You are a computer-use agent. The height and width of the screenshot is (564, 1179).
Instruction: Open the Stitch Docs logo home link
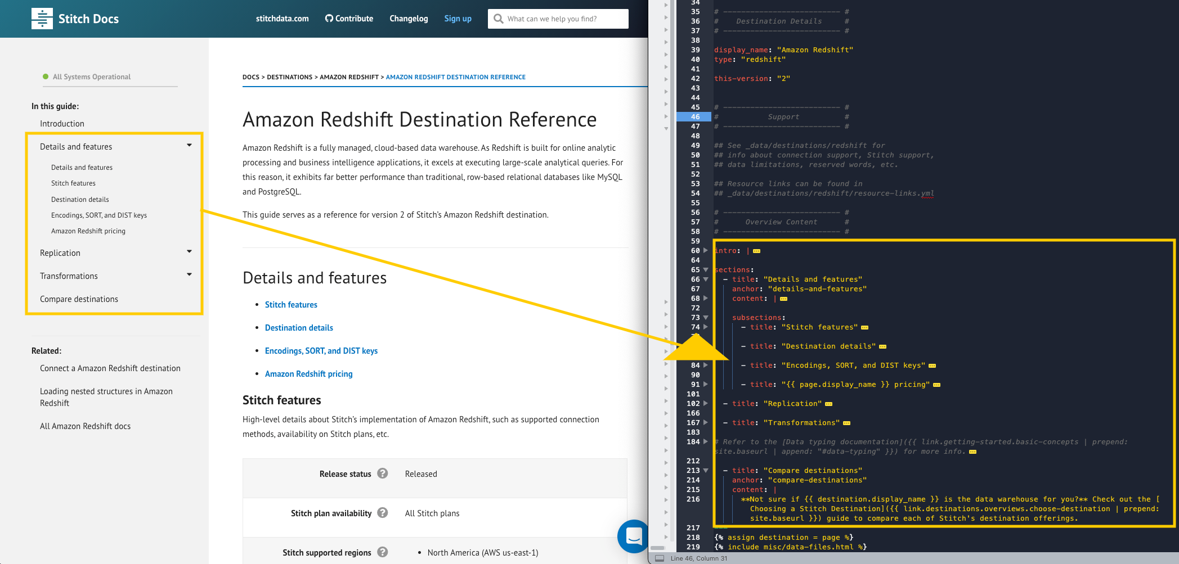(x=75, y=19)
